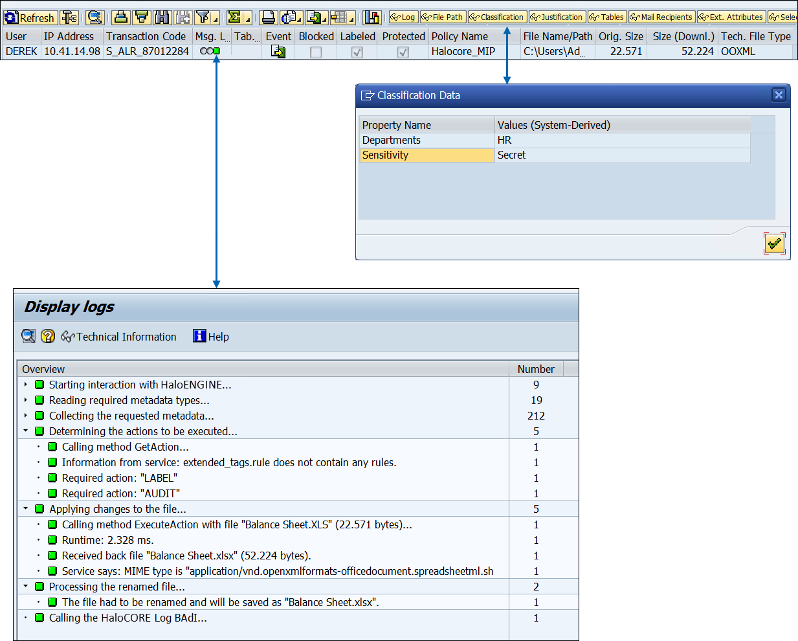This screenshot has height=641, width=798.
Task: Click the Orig. Size column header
Action: click(x=621, y=36)
